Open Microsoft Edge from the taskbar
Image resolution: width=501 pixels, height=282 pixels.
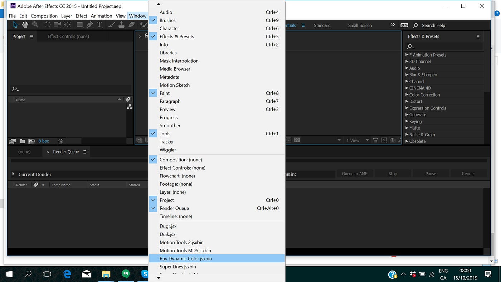[67, 274]
